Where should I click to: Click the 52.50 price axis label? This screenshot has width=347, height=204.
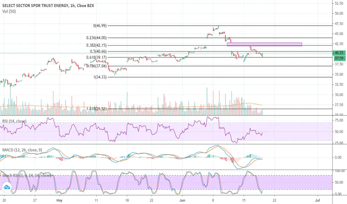[339, 3]
